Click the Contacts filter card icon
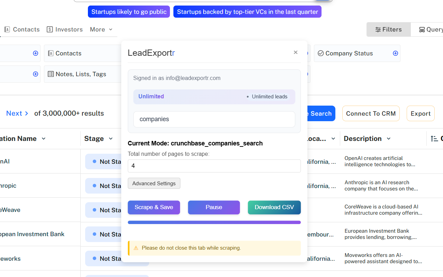The width and height of the screenshot is (443, 277). 51,53
